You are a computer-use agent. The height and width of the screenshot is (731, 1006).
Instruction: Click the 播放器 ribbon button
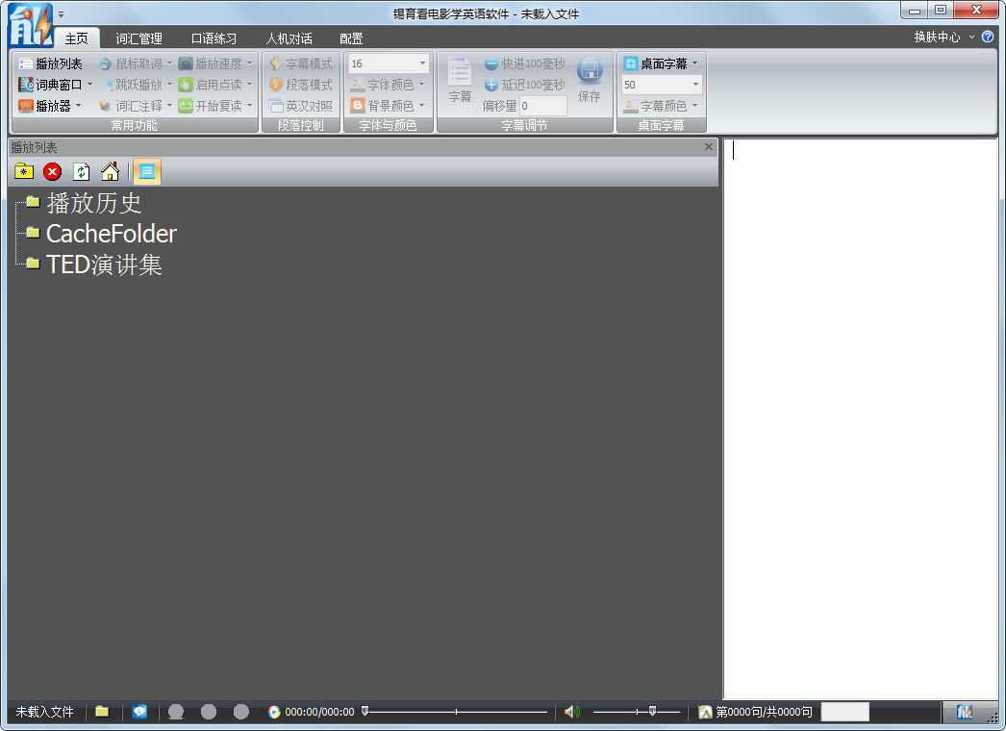click(x=45, y=106)
